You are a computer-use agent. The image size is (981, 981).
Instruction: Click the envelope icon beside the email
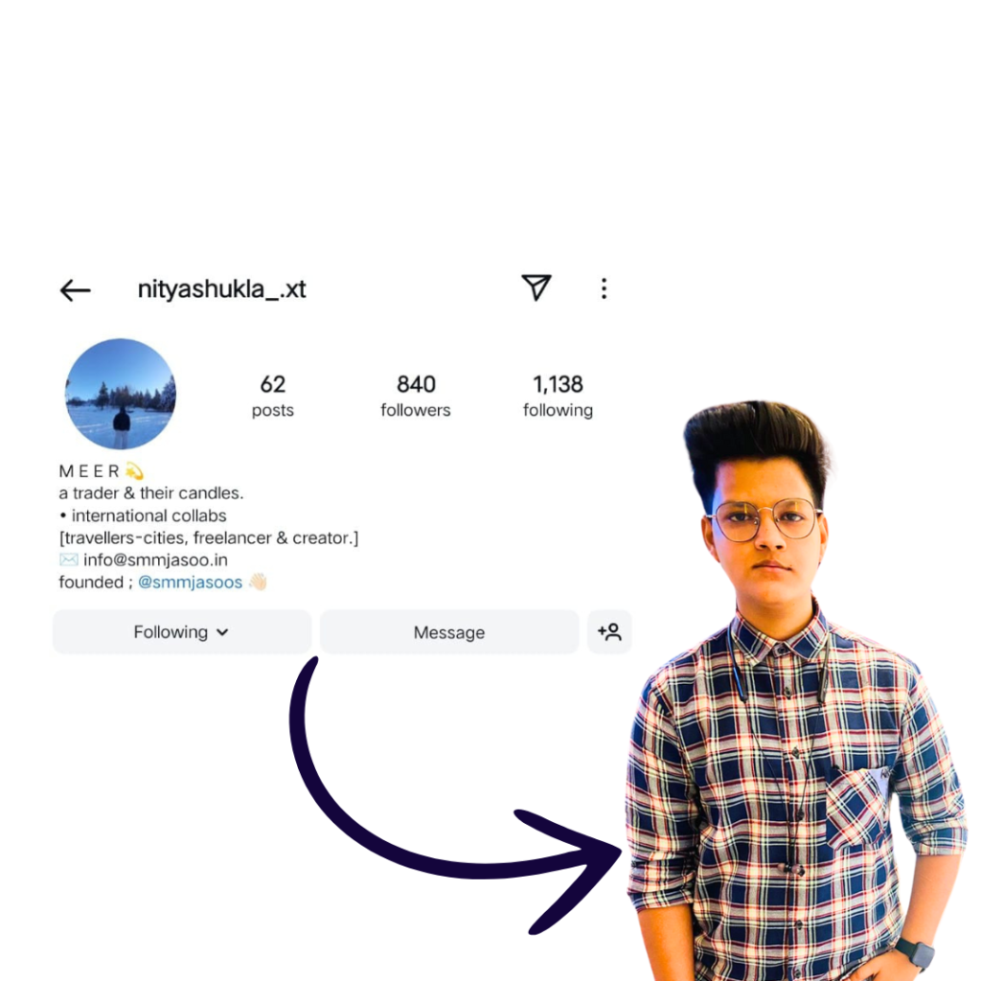click(69, 559)
